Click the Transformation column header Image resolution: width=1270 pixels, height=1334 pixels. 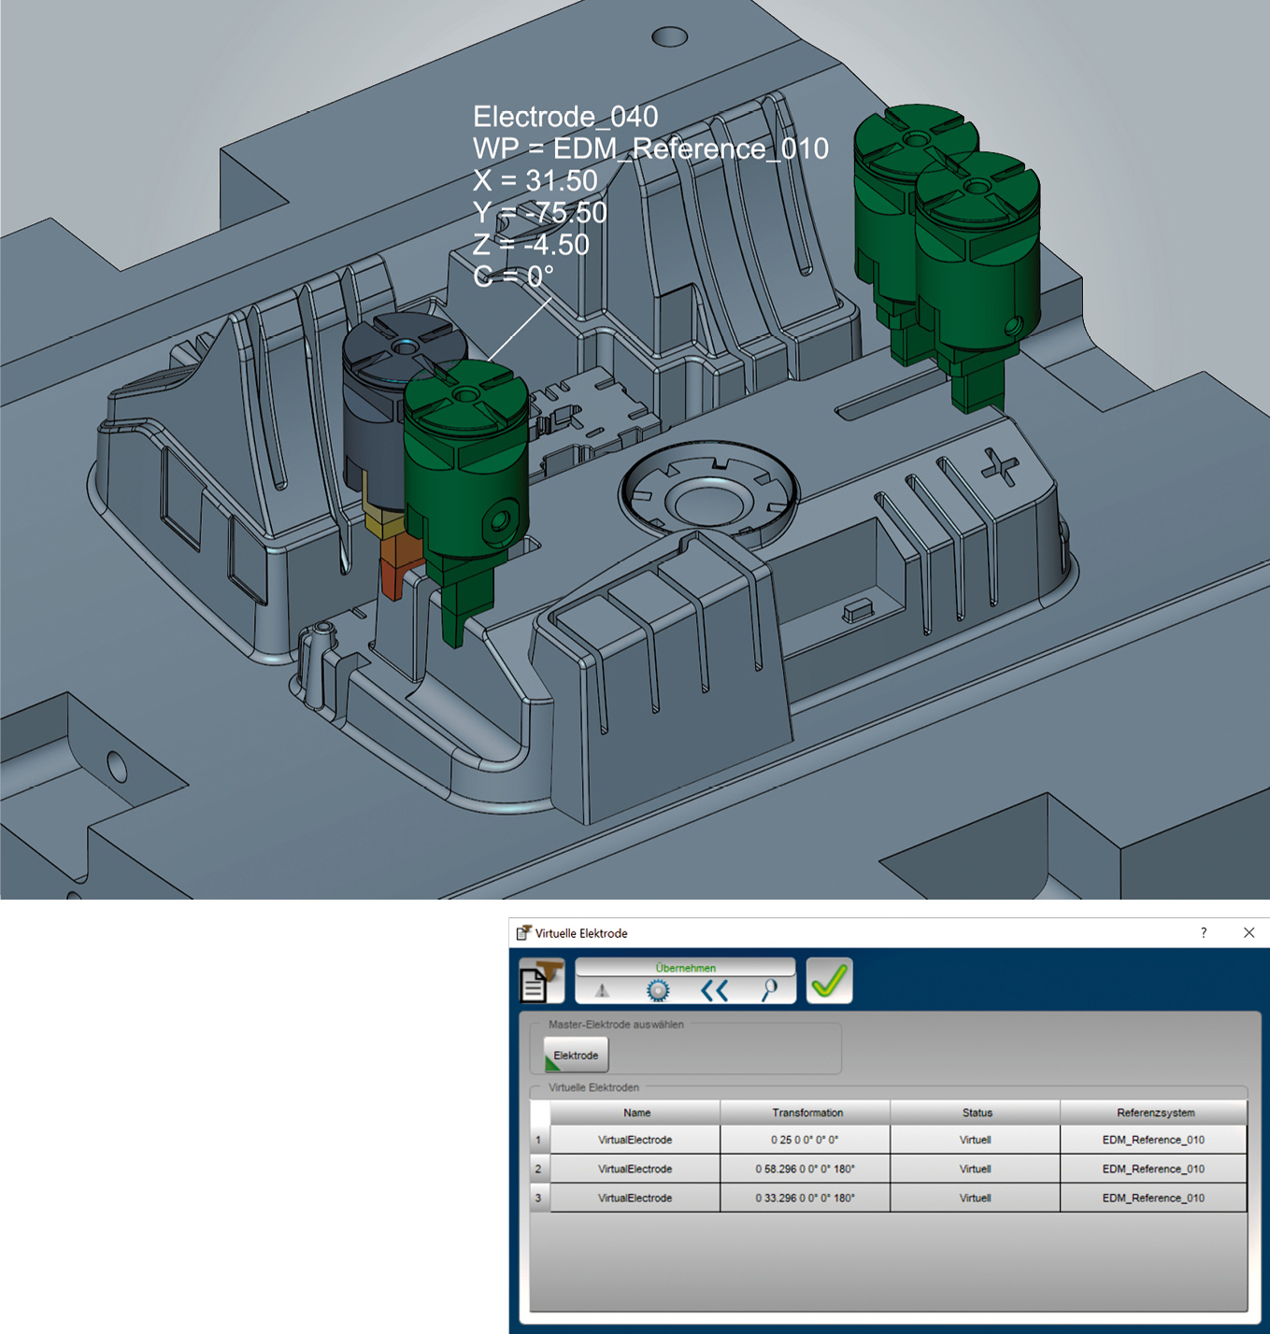(806, 1113)
